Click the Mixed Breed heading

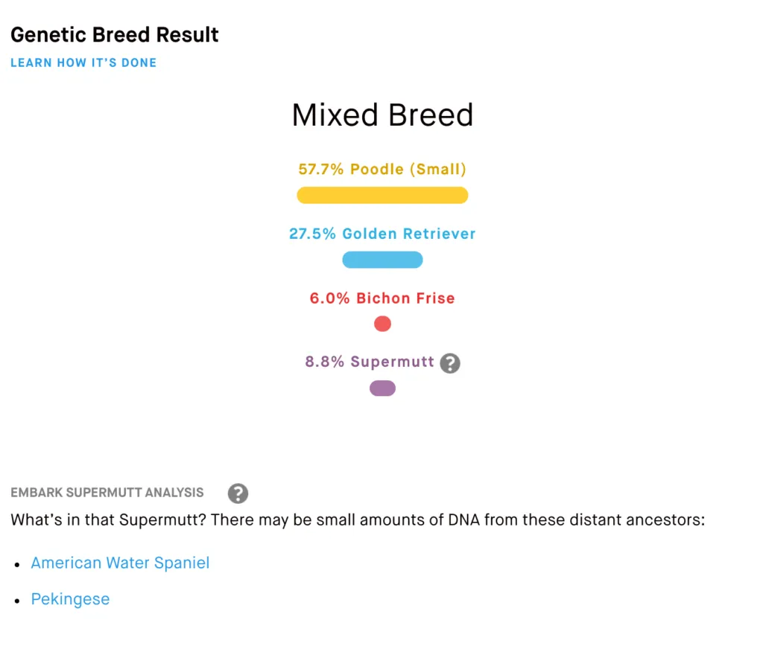tap(382, 114)
